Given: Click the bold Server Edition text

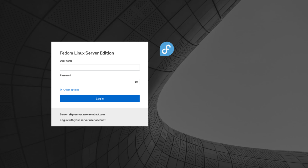Looking at the screenshot, I should coord(100,53).
